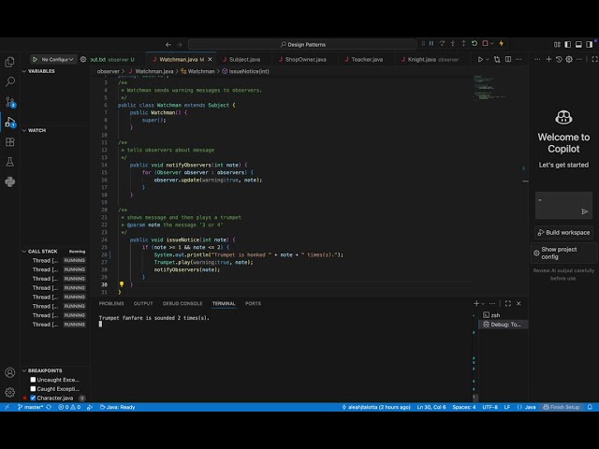Collapse the VARIABLES section
Viewport: 599px width, 449px height.
pyautogui.click(x=24, y=71)
